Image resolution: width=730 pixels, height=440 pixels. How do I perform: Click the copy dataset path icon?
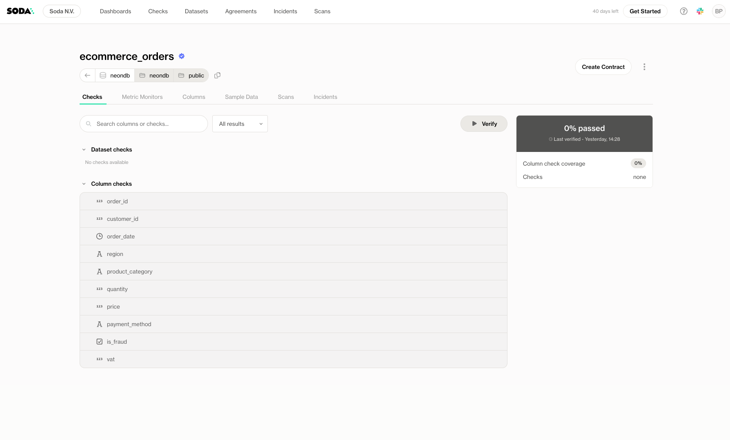(x=217, y=75)
